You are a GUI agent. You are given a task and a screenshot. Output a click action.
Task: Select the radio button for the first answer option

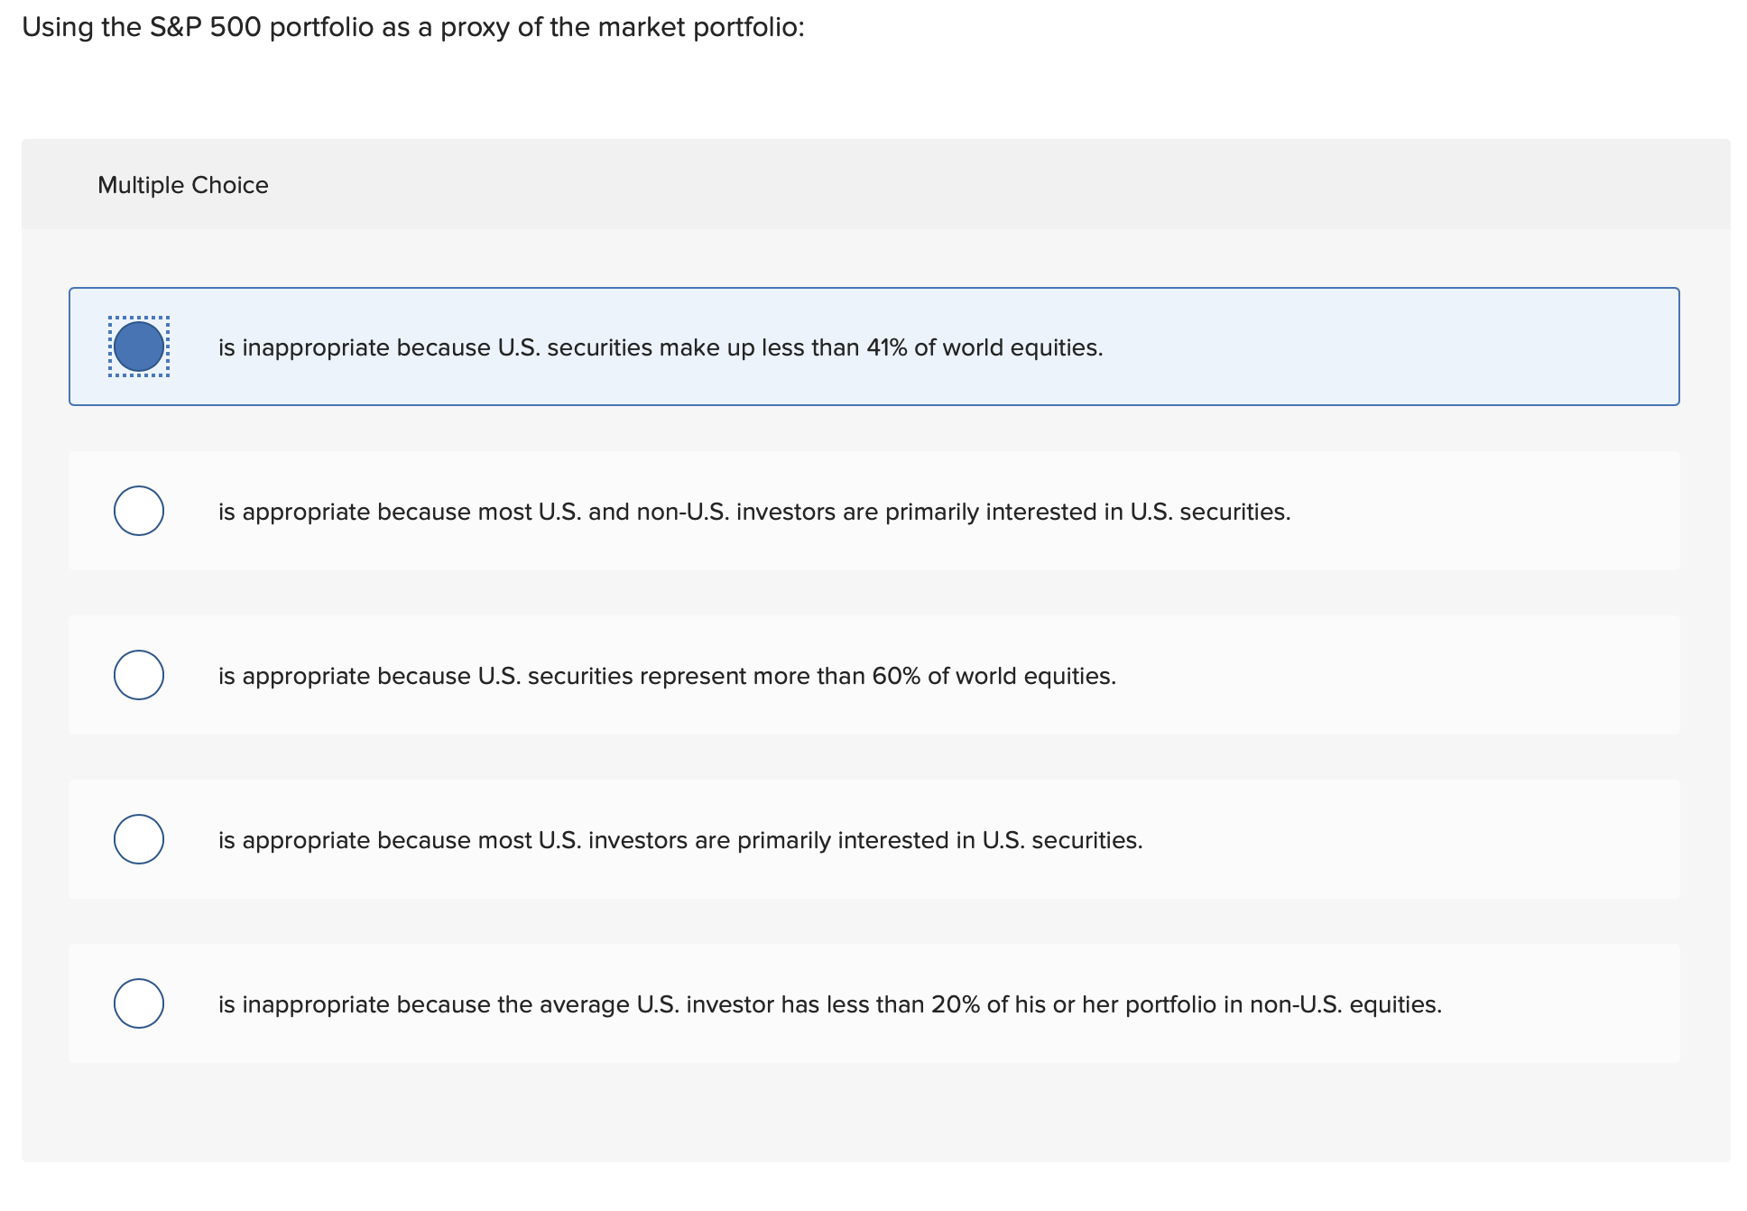coord(139,347)
